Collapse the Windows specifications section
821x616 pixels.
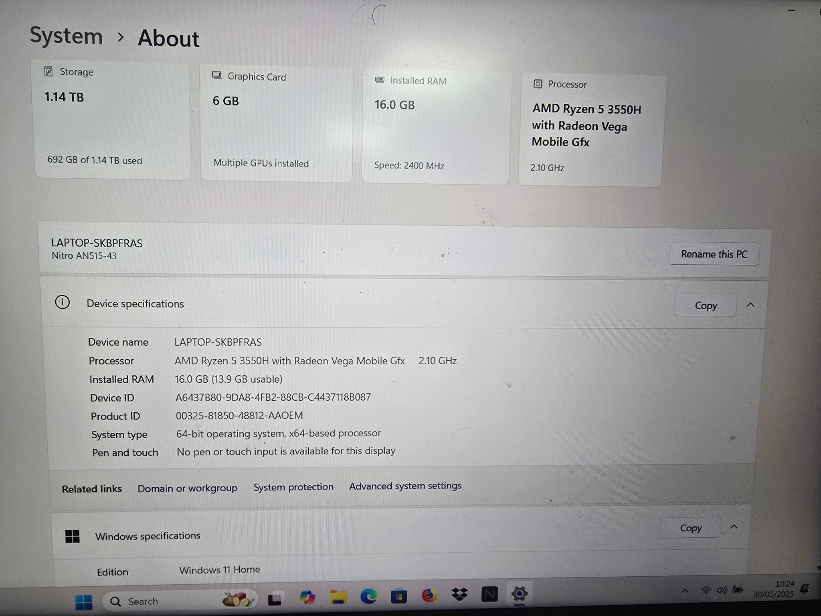734,527
